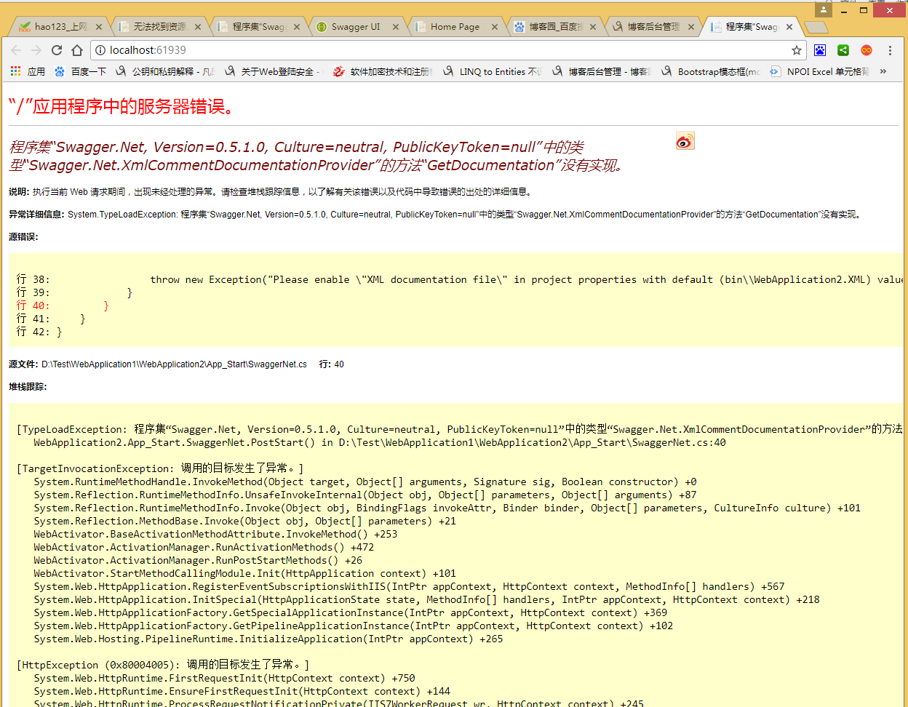Switch to the Home Page tab
Screen dimensions: 908x707
[x=455, y=27]
